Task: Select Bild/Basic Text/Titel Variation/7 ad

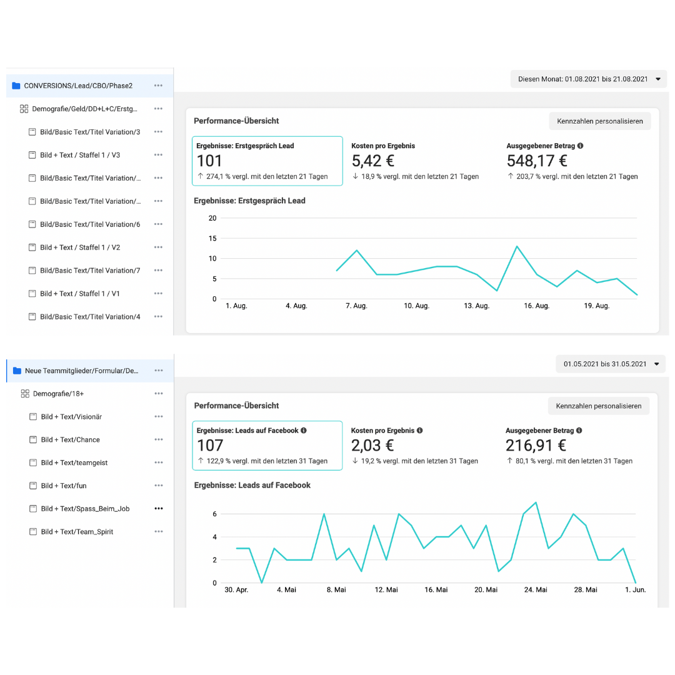Action: tap(90, 271)
